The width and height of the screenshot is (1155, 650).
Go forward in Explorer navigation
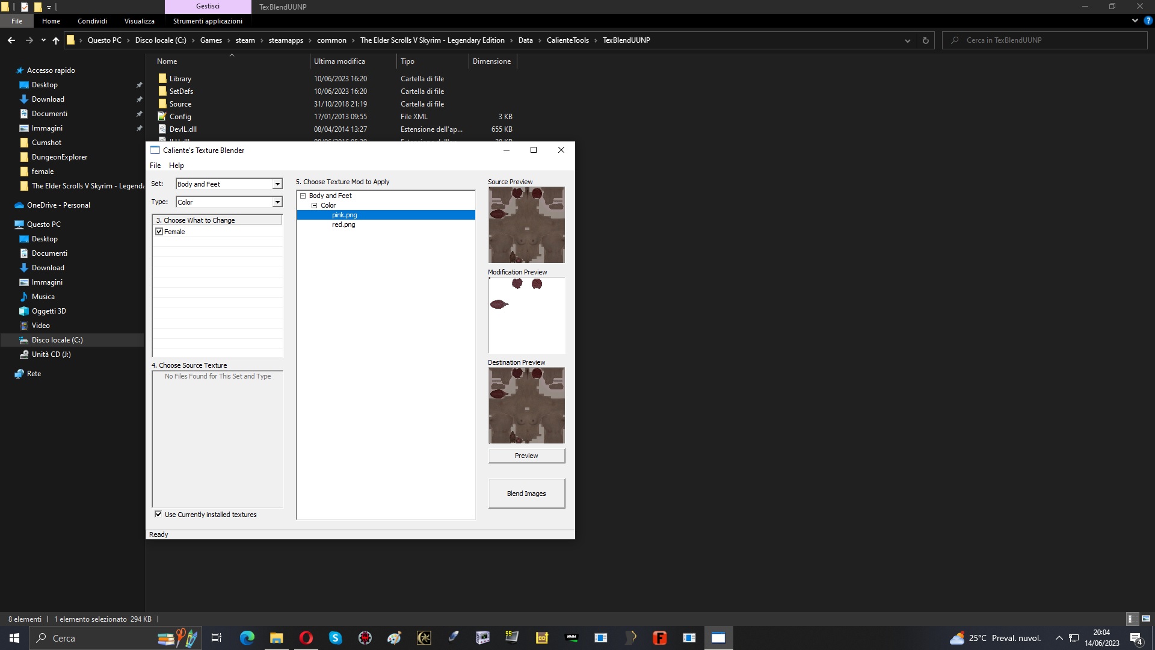coord(29,40)
